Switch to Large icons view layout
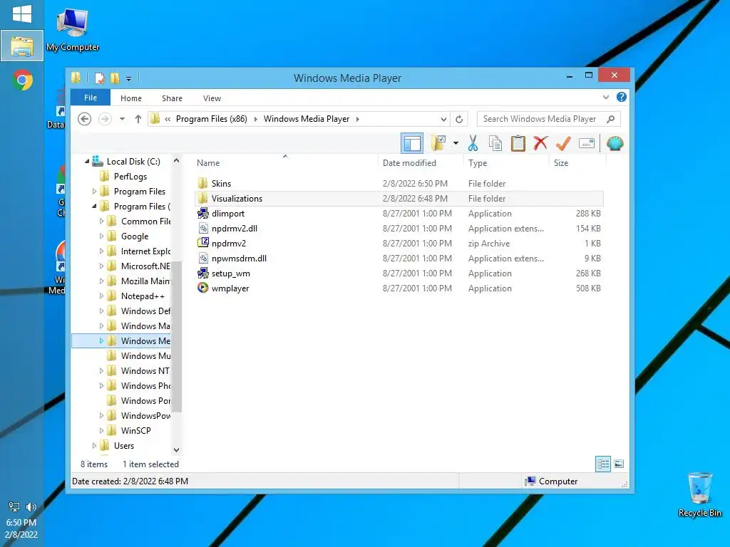The height and width of the screenshot is (547, 730). (619, 464)
